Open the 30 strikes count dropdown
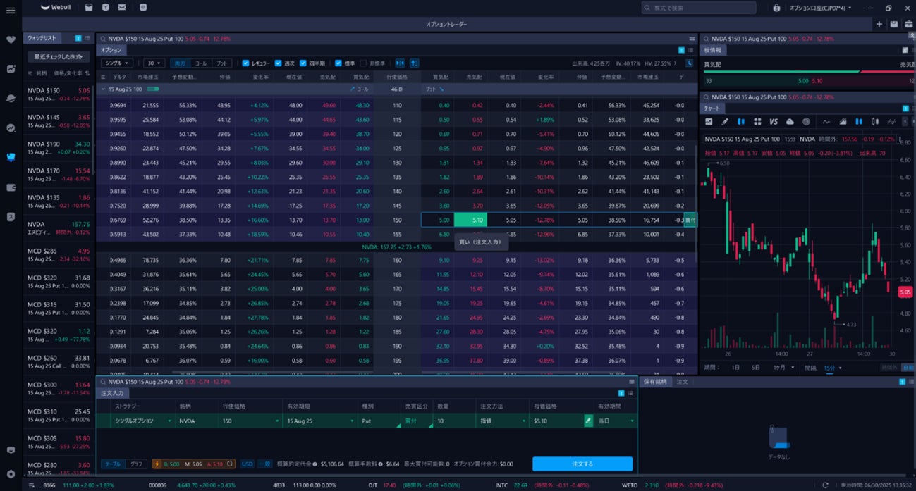 click(155, 63)
